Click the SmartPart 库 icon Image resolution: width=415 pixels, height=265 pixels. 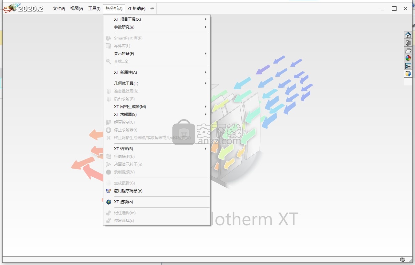[x=109, y=38]
